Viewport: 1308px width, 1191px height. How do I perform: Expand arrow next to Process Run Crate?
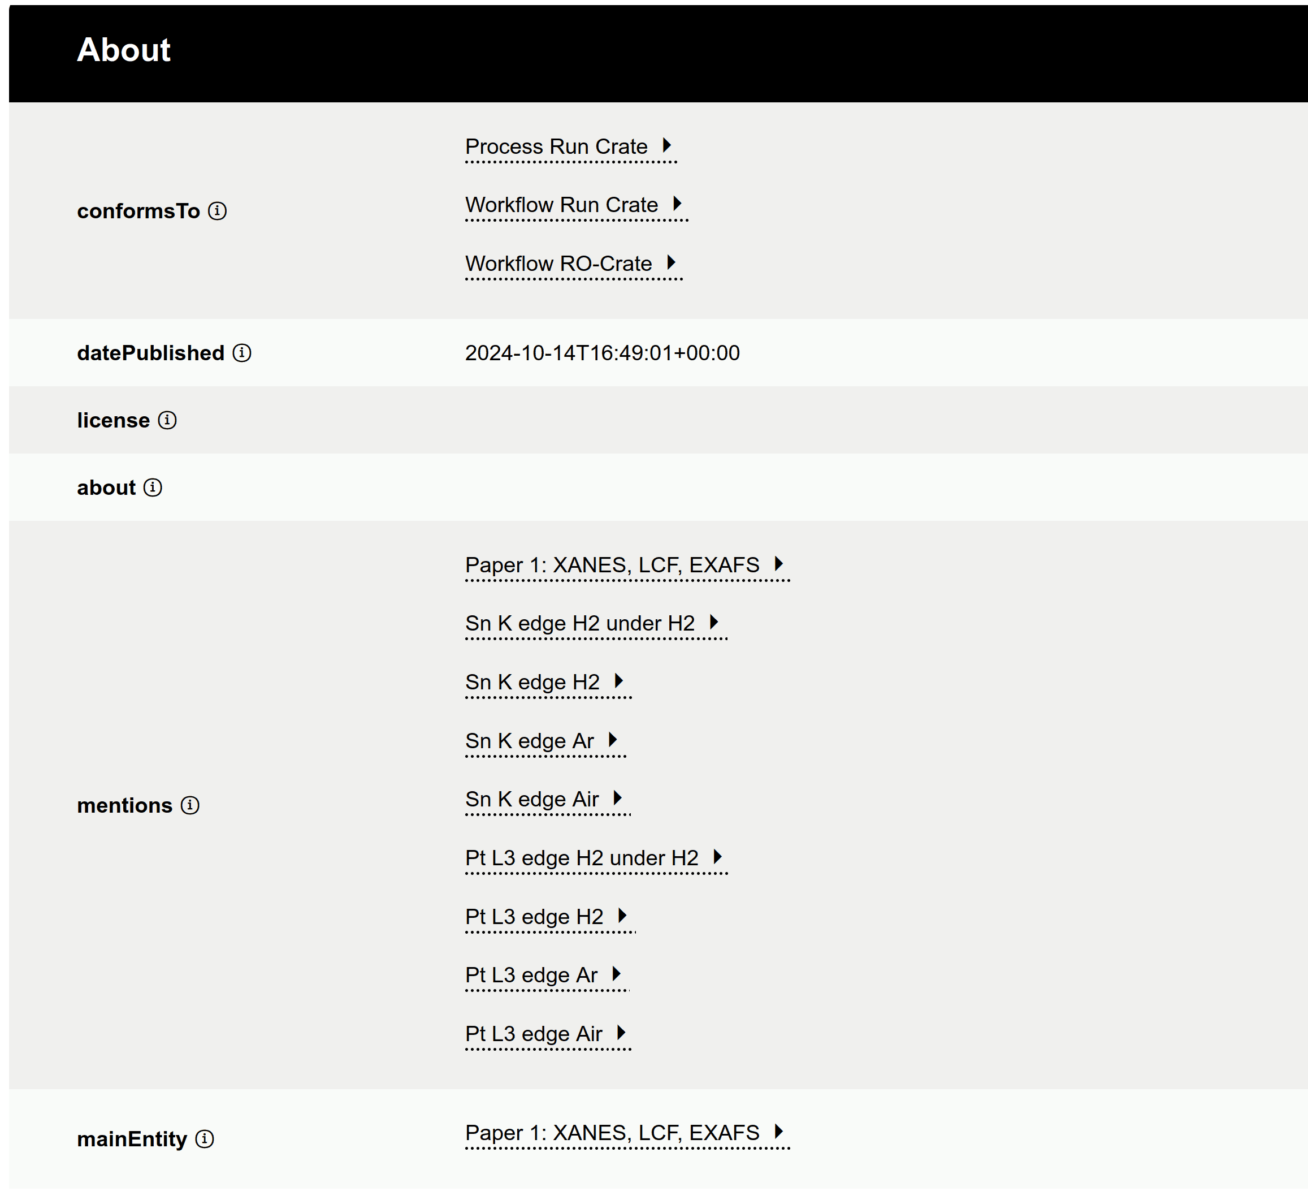(666, 145)
